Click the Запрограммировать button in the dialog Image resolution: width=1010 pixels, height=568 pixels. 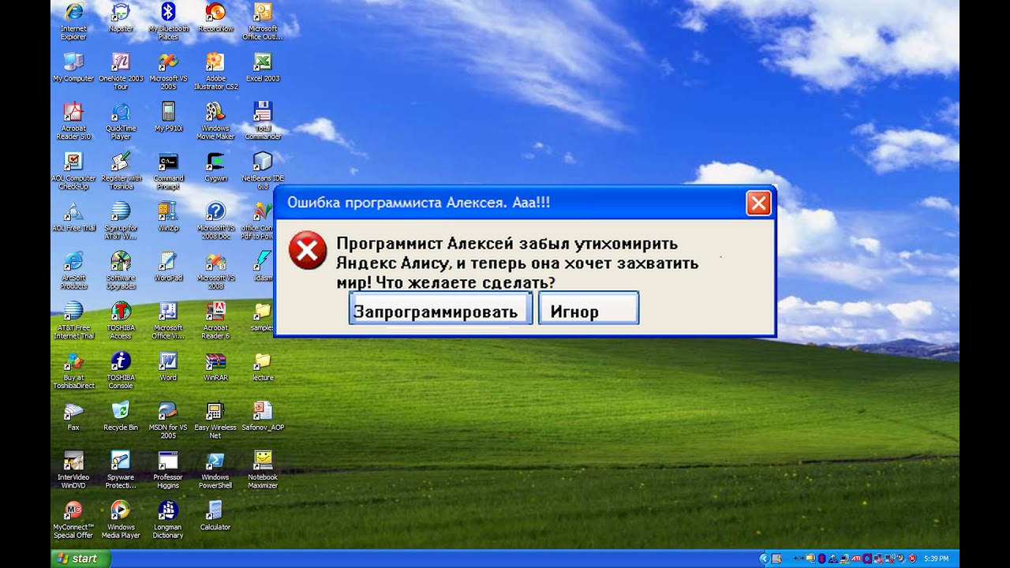click(440, 308)
